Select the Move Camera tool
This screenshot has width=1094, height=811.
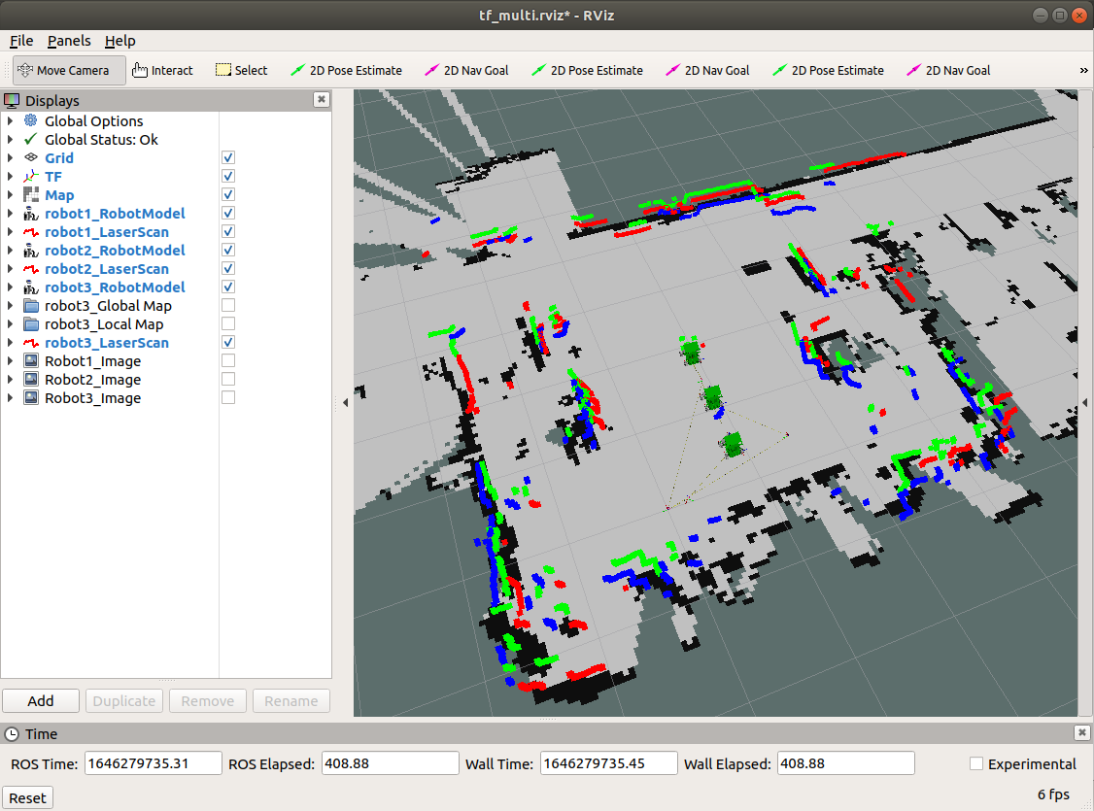[68, 70]
